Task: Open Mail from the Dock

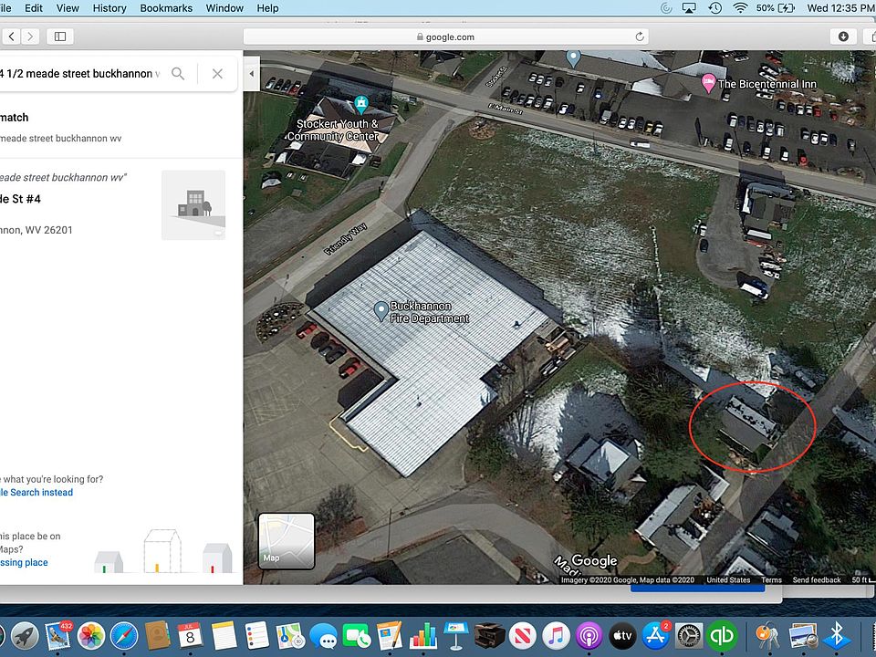Action: coord(58,636)
